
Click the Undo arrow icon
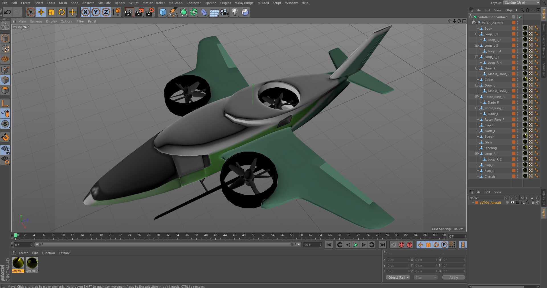(8, 12)
